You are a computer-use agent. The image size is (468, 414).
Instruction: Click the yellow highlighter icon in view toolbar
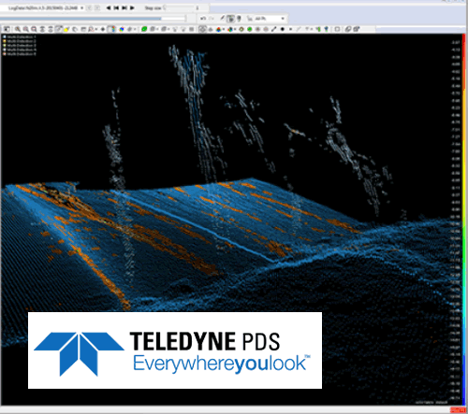(66, 29)
